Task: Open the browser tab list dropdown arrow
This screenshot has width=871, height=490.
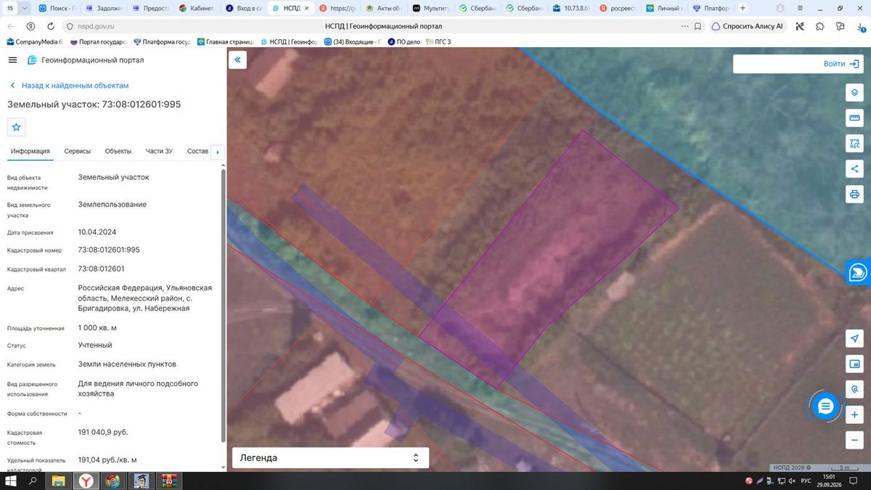Action: 25,8
